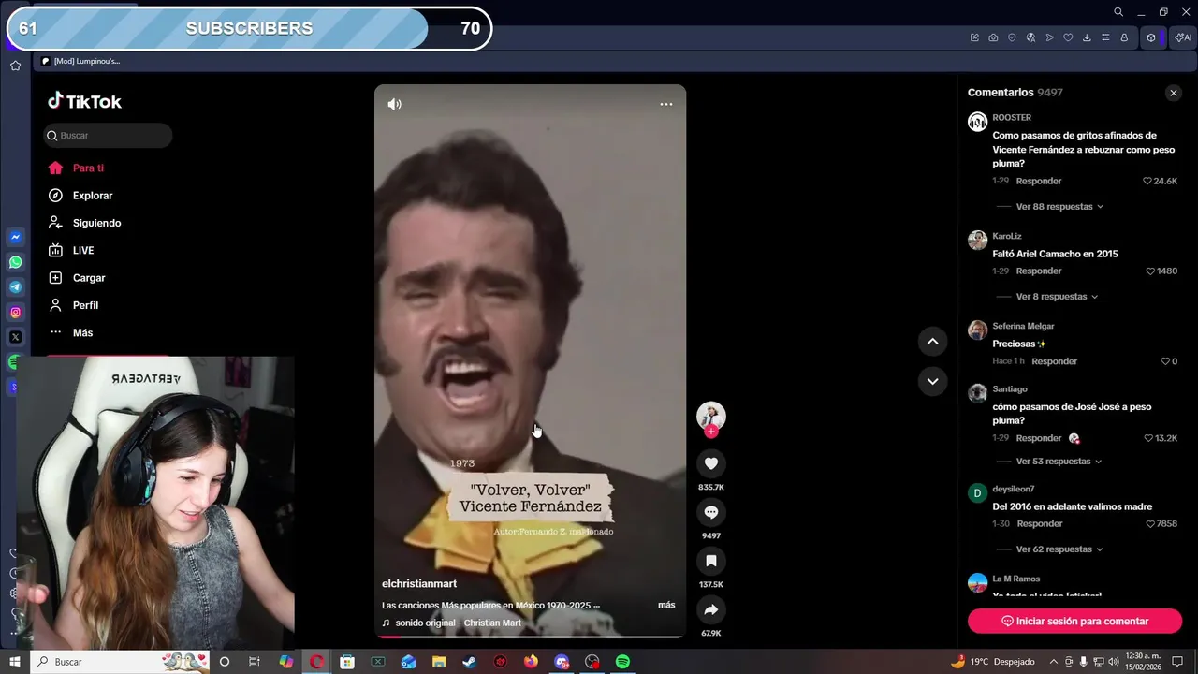
Task: Expand Ver 8 respuestas under KaroLiz's comment
Action: [1057, 296]
